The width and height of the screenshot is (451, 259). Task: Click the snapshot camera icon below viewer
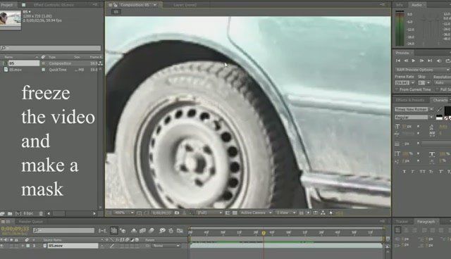pyautogui.click(x=177, y=213)
